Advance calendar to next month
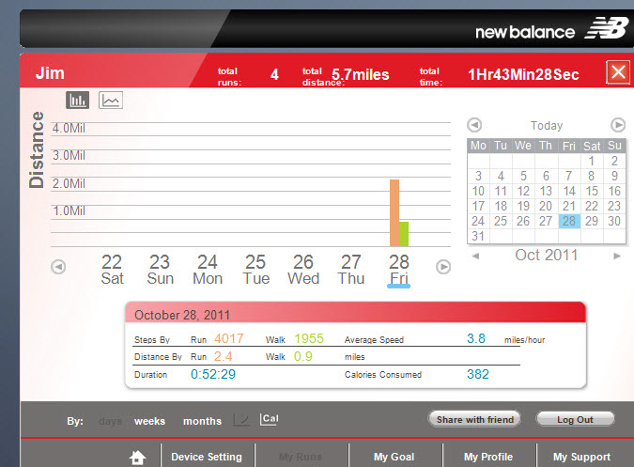 (x=617, y=256)
